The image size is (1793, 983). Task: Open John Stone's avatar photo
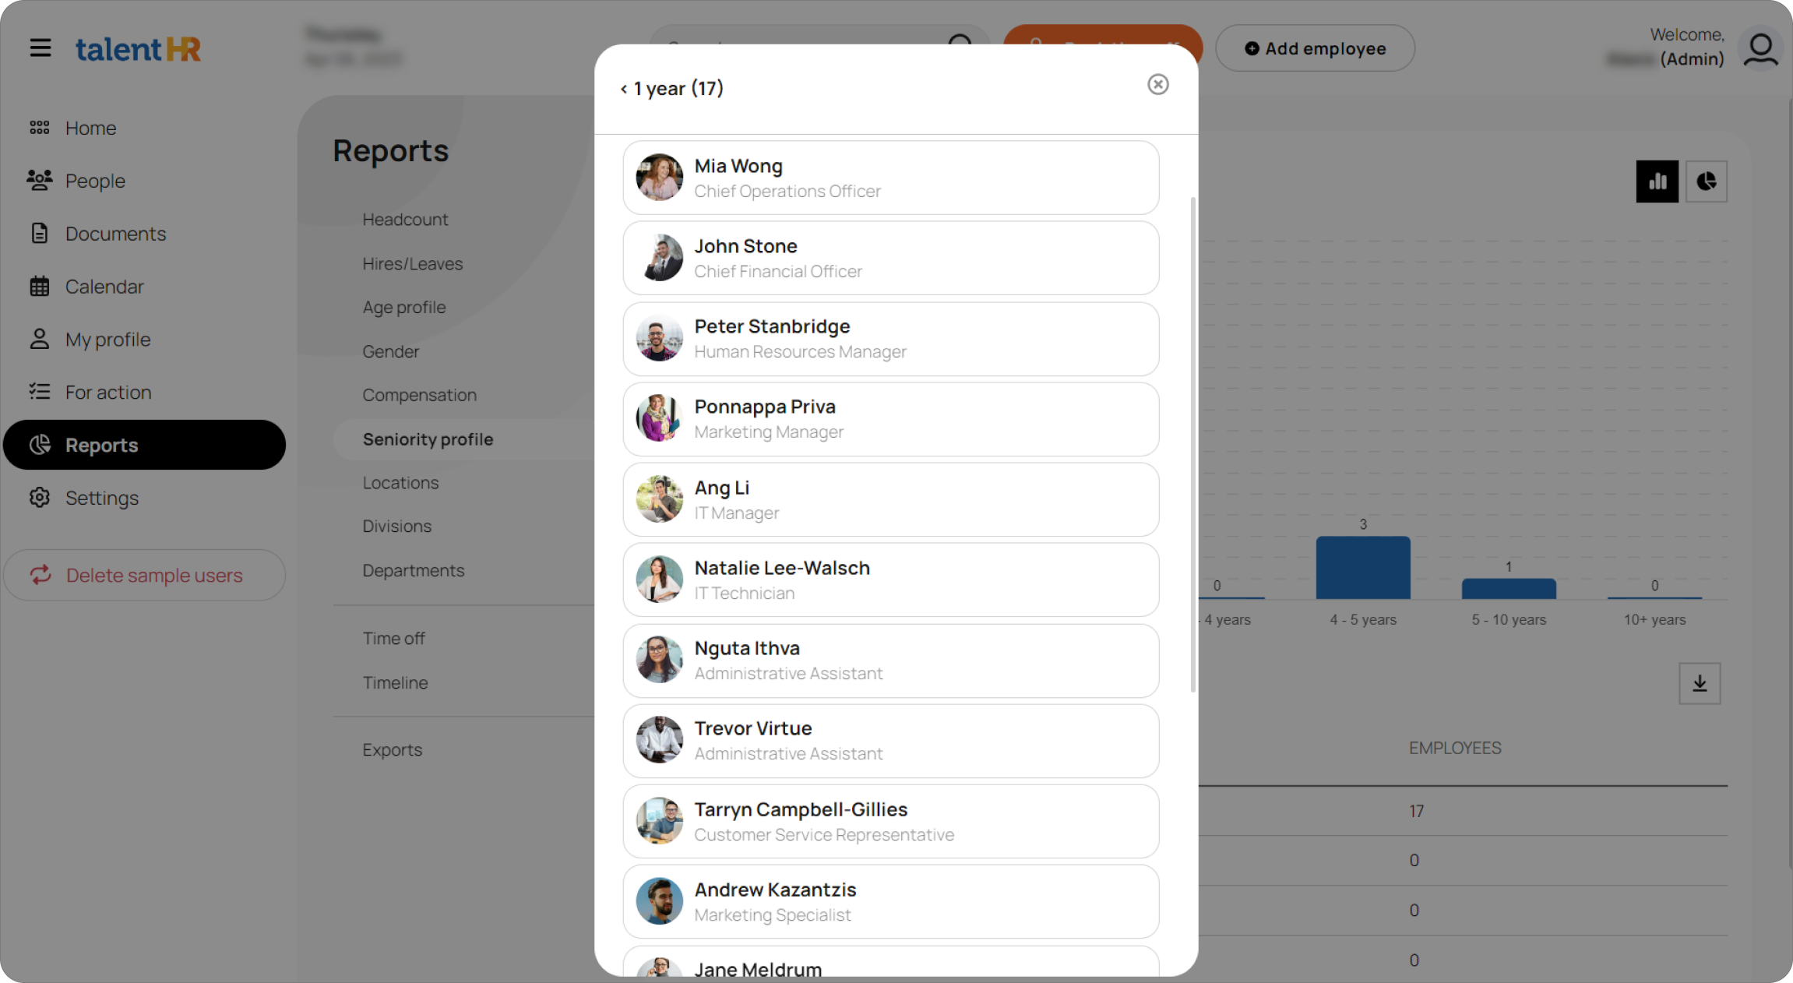pyautogui.click(x=660, y=258)
